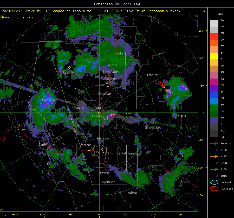Click the Cochrane town label
234x218 pixels.
[85, 145]
